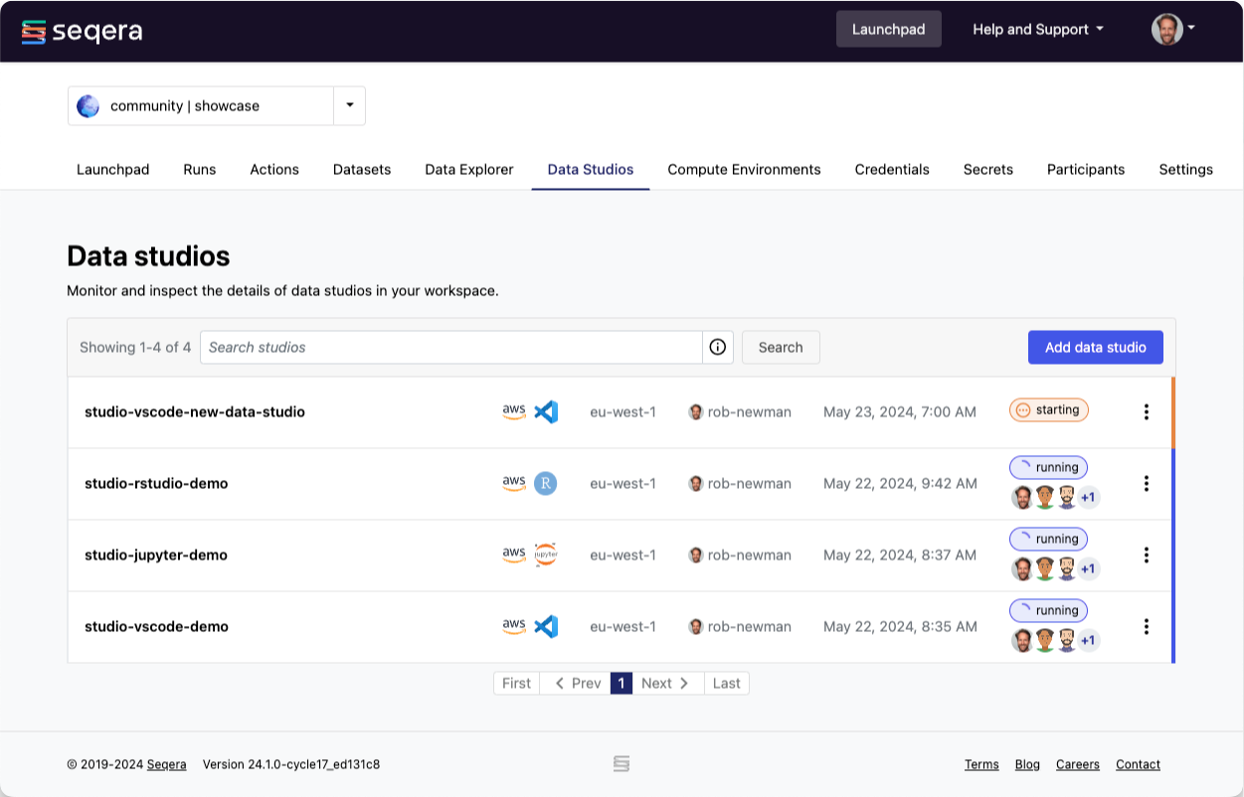
Task: Open the Terms link in footer
Action: 980,764
